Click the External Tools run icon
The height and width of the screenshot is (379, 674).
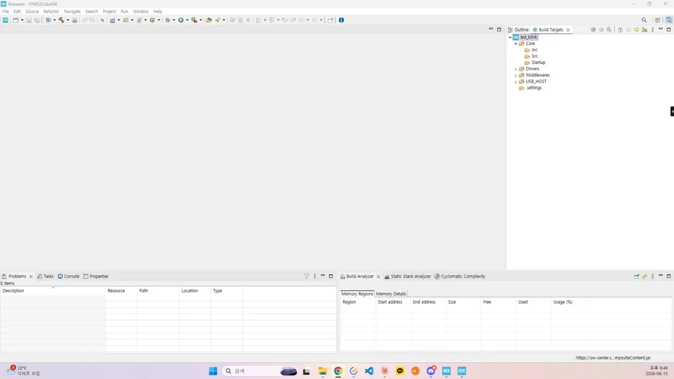(x=194, y=20)
